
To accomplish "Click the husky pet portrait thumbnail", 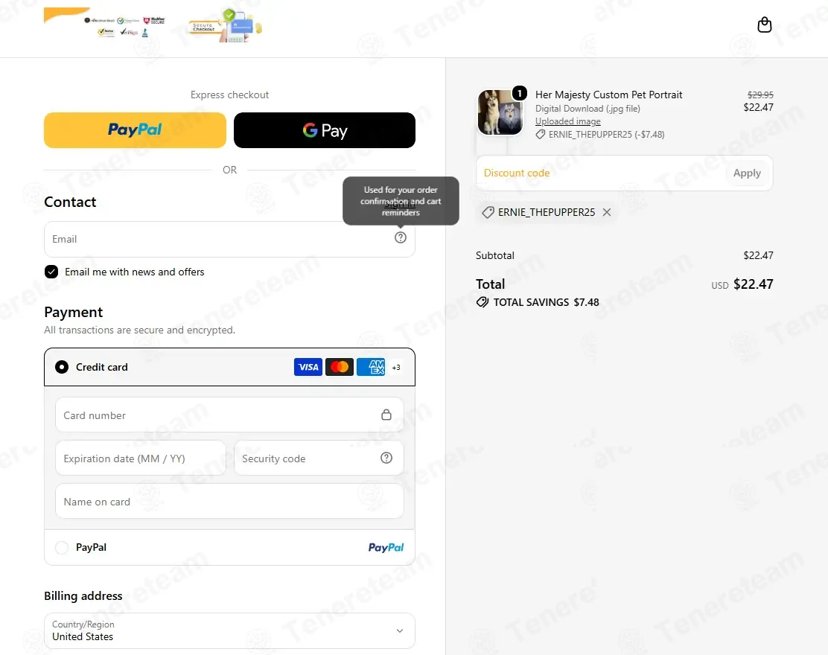I will tap(500, 112).
